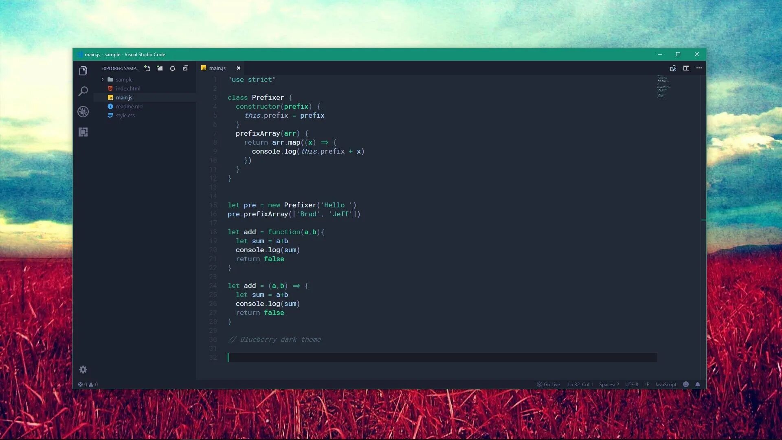Viewport: 782px width, 440px height.
Task: Open the Debug view in activity bar
Action: (83, 112)
